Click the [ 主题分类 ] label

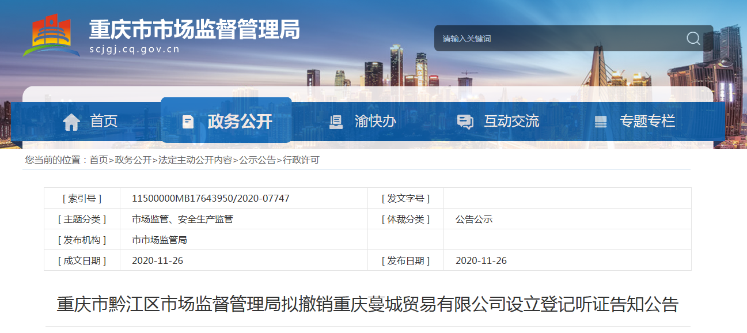click(82, 219)
